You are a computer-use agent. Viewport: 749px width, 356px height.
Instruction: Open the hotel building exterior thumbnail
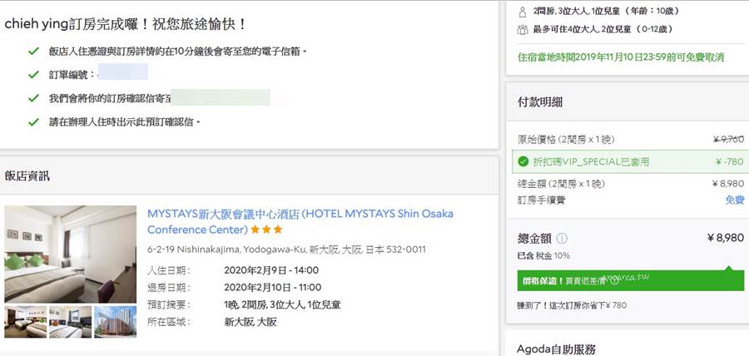[x=115, y=322]
